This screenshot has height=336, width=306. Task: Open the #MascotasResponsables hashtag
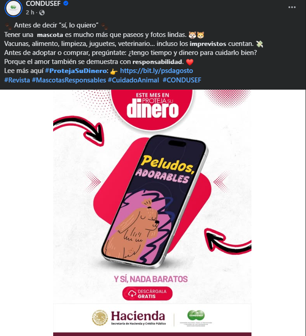[x=69, y=80]
